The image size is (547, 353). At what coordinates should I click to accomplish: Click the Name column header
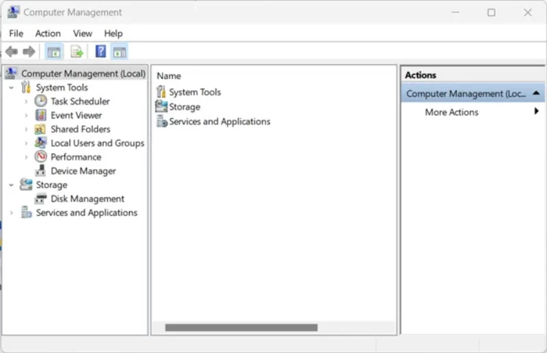[169, 76]
